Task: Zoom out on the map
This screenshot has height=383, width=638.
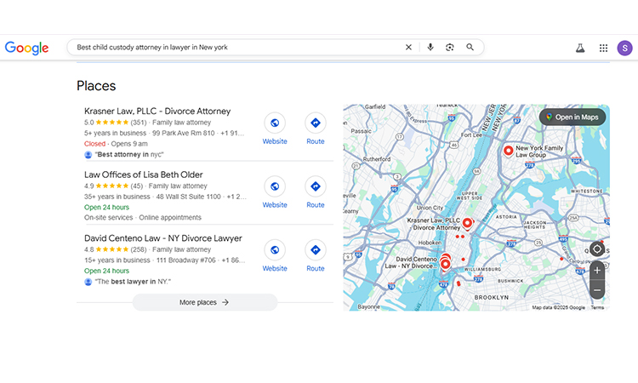Action: tap(597, 290)
